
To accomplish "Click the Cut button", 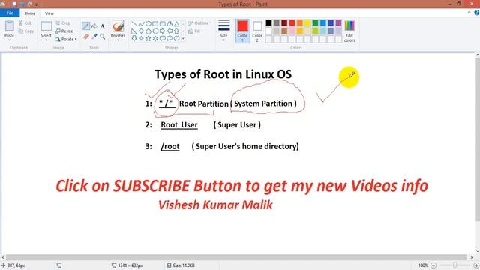I will pos(25,23).
